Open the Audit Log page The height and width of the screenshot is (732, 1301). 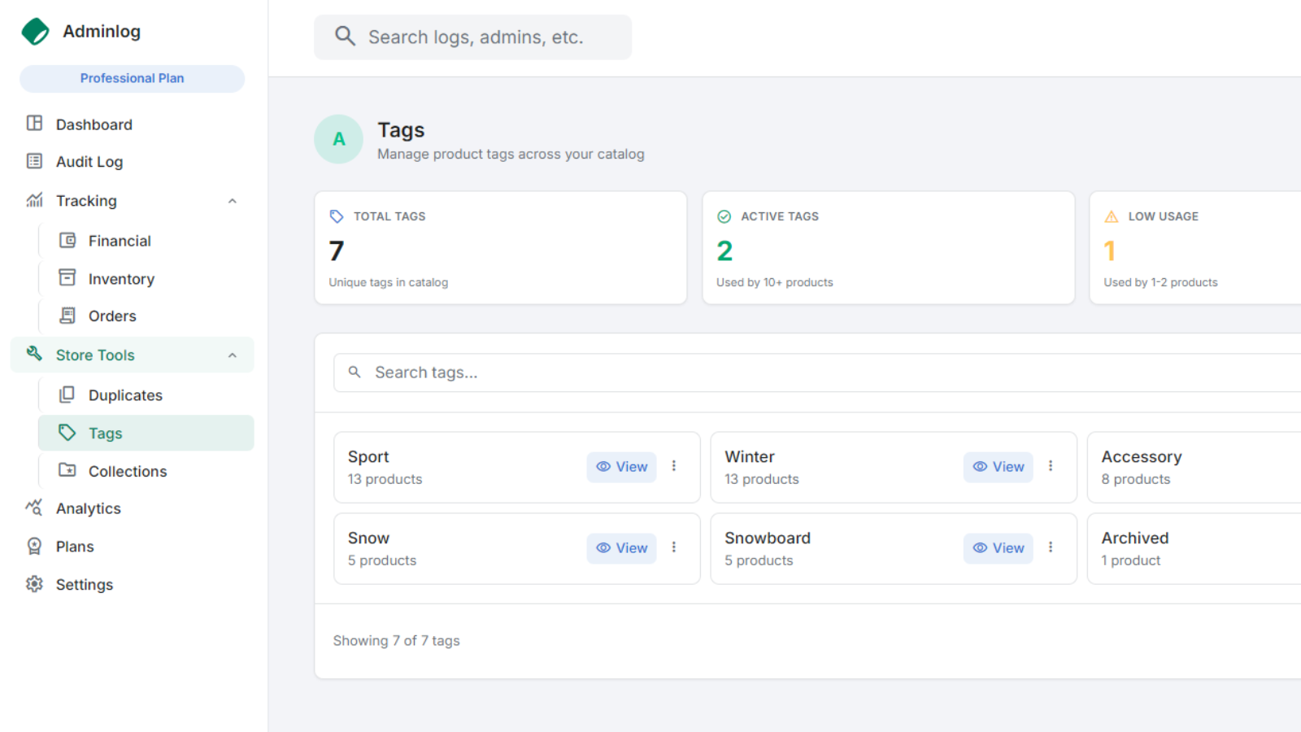click(89, 162)
